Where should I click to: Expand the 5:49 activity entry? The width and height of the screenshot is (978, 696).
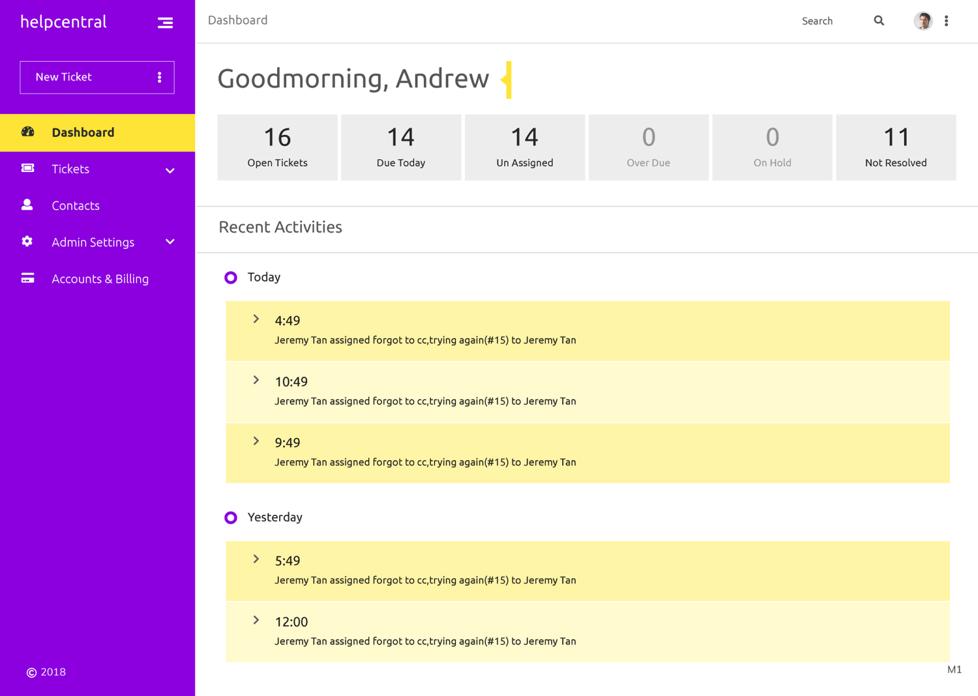pyautogui.click(x=256, y=559)
